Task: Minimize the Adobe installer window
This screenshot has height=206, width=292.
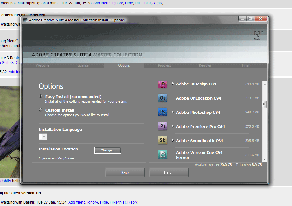Action: 243,19
